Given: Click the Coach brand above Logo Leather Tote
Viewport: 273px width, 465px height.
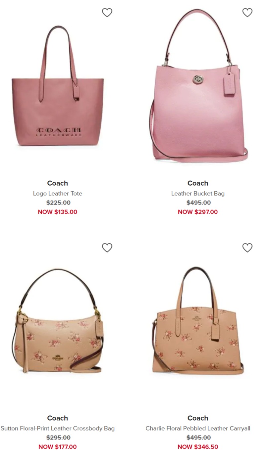Looking at the screenshot, I should [x=58, y=183].
